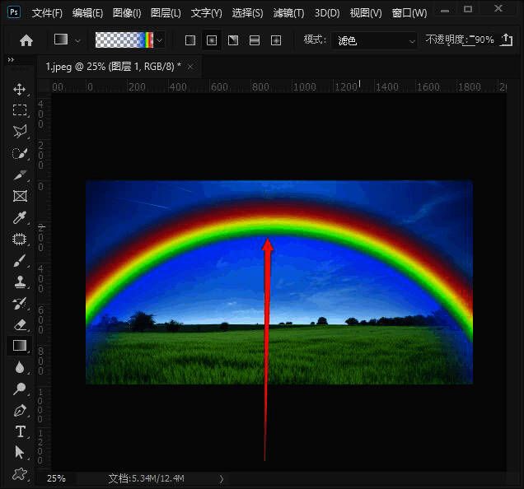
Task: Click the 模式 label in options bar
Action: pos(315,40)
